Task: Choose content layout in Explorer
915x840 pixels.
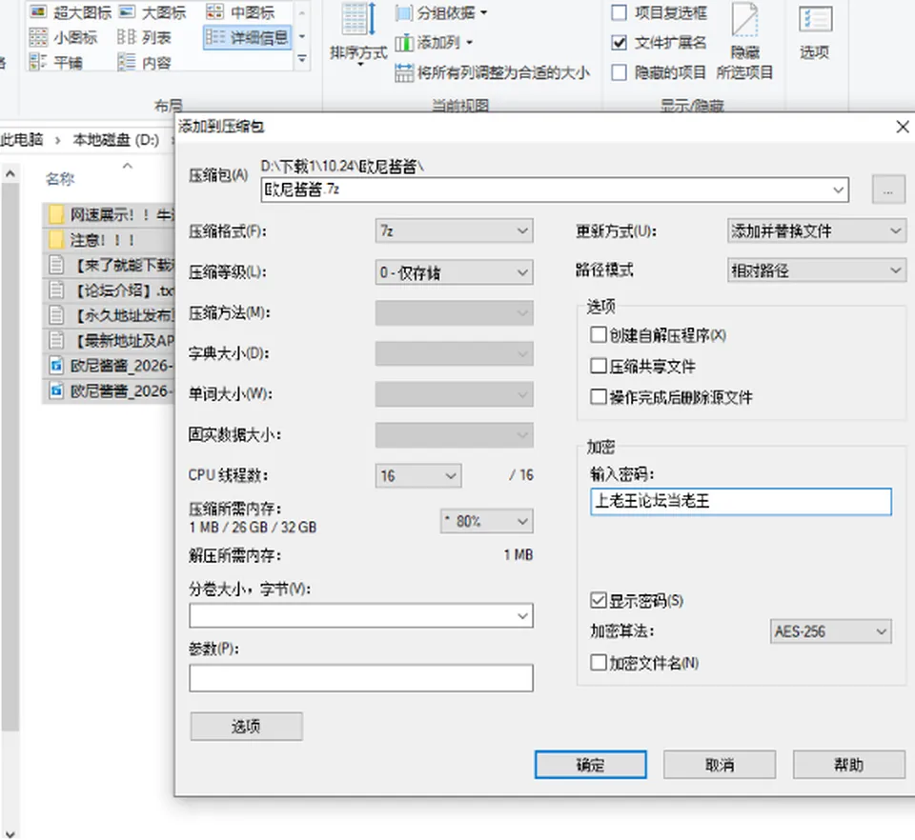Action: click(144, 62)
